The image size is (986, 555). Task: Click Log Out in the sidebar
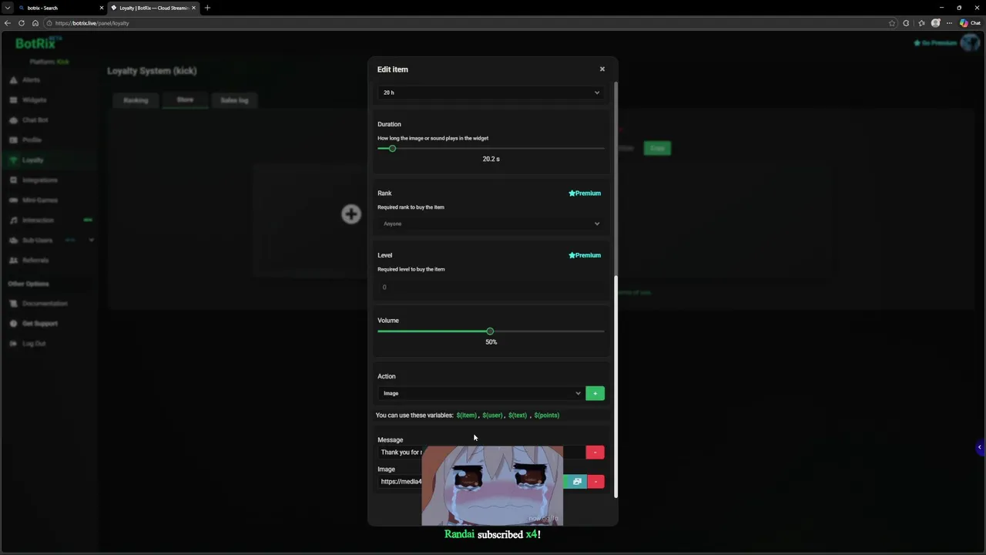(x=33, y=344)
